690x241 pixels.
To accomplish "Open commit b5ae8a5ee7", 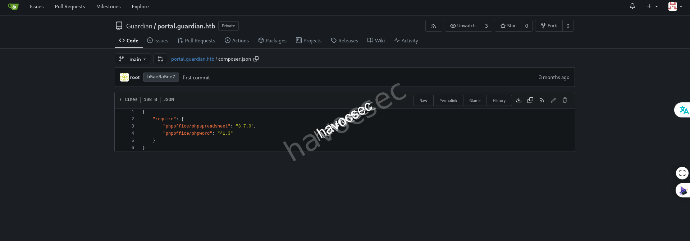I will 161,77.
